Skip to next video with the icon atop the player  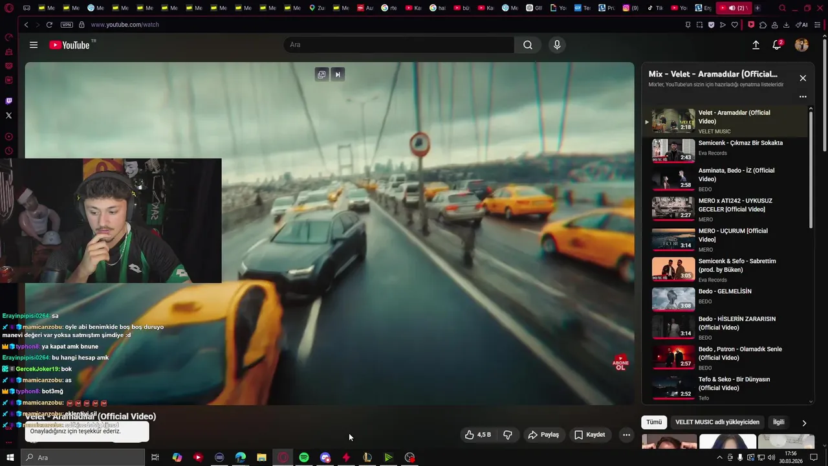click(337, 74)
